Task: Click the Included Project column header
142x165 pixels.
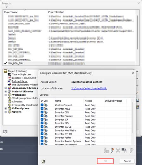Action: click(115, 101)
